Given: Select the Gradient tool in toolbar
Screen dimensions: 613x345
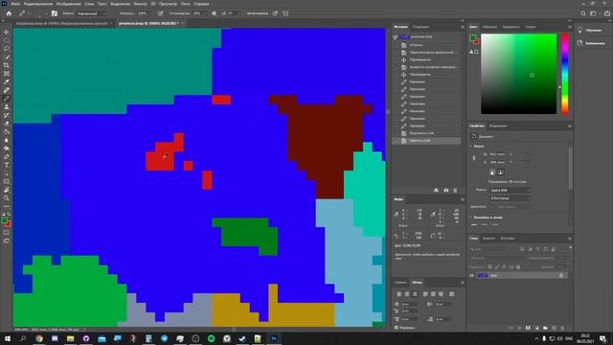Looking at the screenshot, I should click(7, 132).
